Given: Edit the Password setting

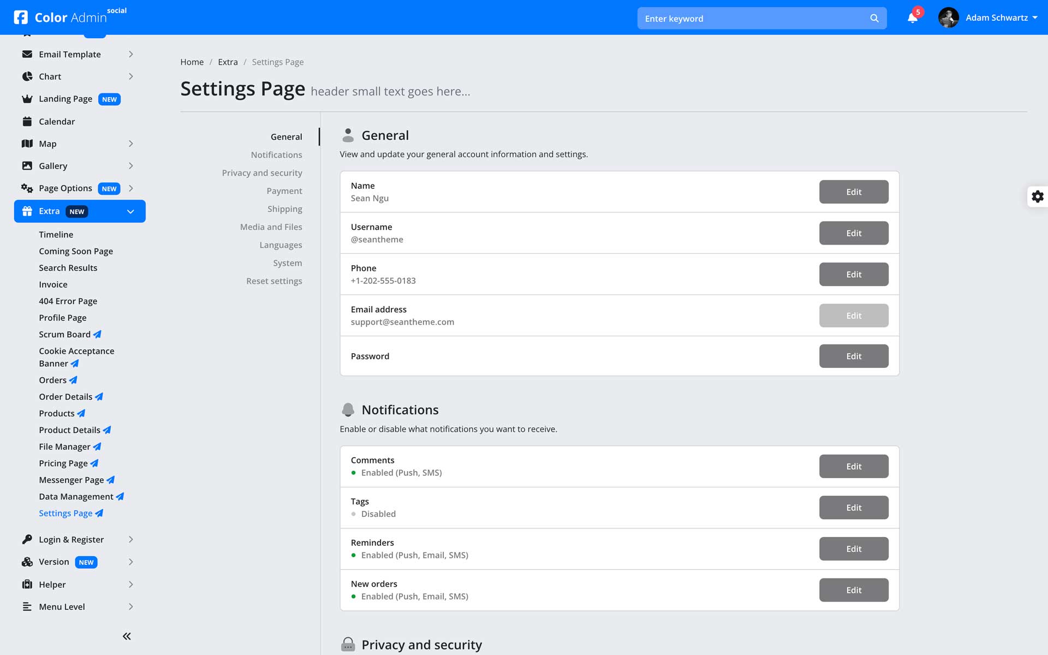Looking at the screenshot, I should 853,356.
